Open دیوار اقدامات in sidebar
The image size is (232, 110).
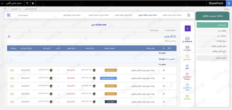pyautogui.click(x=212, y=41)
